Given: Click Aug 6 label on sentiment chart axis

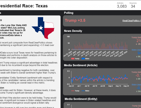Looking at the screenshot, I should click(x=111, y=86).
